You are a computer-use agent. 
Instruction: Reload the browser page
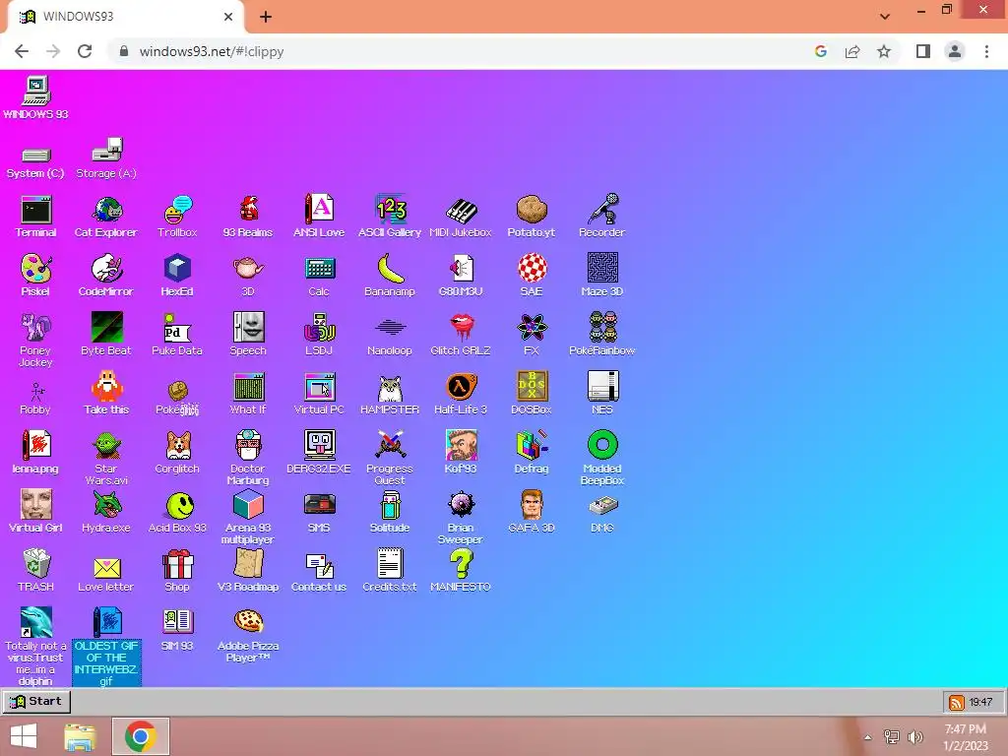(85, 51)
